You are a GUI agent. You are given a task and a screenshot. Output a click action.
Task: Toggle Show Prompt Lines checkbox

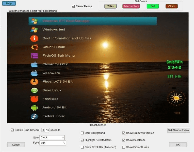[123, 147]
